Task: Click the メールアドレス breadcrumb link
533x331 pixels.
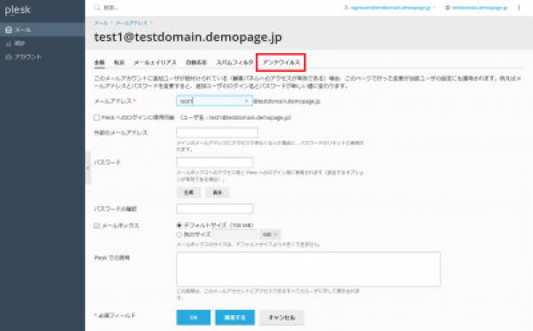Action: click(131, 23)
